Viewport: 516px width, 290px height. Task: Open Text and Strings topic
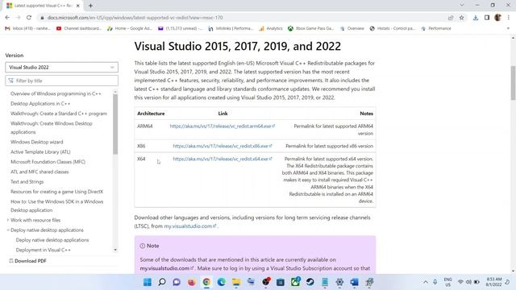tap(27, 182)
